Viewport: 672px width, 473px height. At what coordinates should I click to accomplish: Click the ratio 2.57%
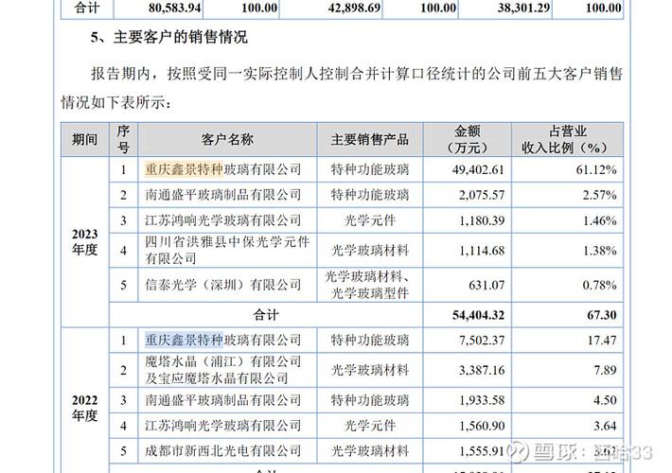coord(599,195)
